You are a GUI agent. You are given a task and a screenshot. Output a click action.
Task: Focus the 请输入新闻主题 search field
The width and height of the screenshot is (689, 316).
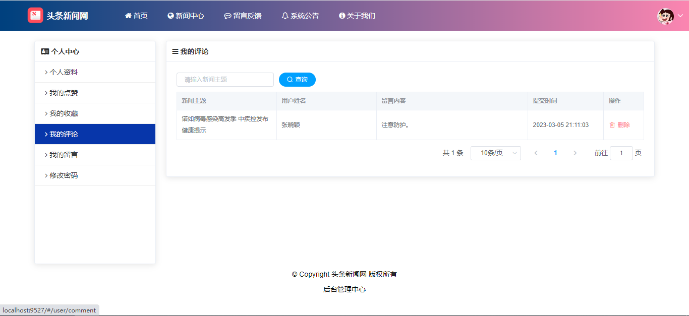coord(225,80)
